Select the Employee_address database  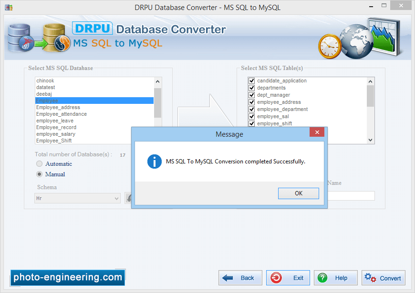[94, 107]
